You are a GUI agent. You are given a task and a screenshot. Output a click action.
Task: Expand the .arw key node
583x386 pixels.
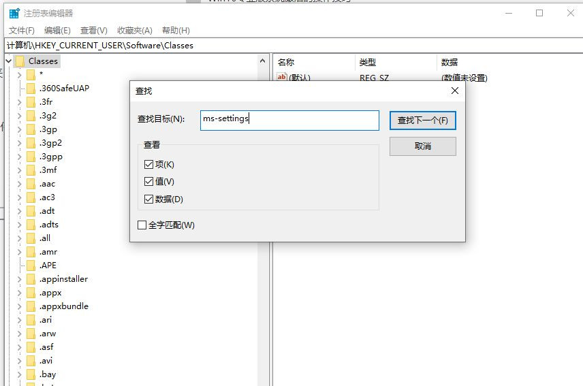tap(19, 334)
